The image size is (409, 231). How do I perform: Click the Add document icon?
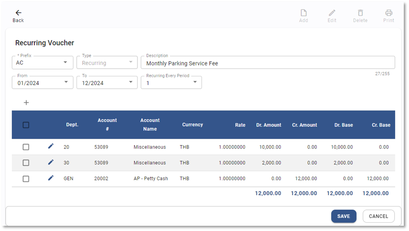click(304, 13)
